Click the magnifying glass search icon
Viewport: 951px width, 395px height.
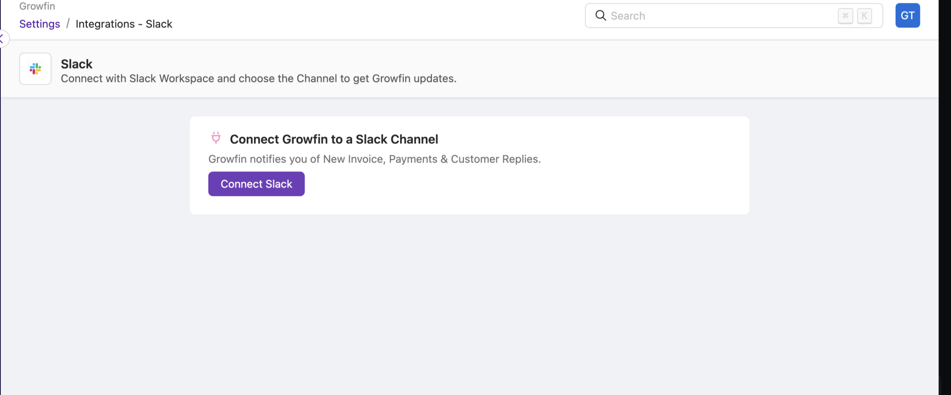coord(600,15)
